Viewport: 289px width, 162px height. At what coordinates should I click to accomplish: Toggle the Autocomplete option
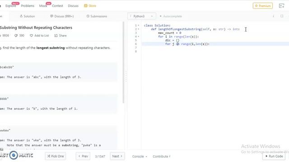point(171,16)
